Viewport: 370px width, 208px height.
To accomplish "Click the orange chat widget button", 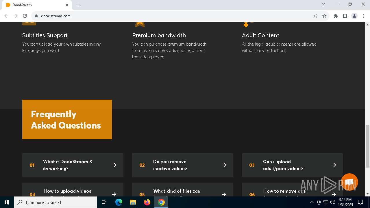I will [x=349, y=182].
